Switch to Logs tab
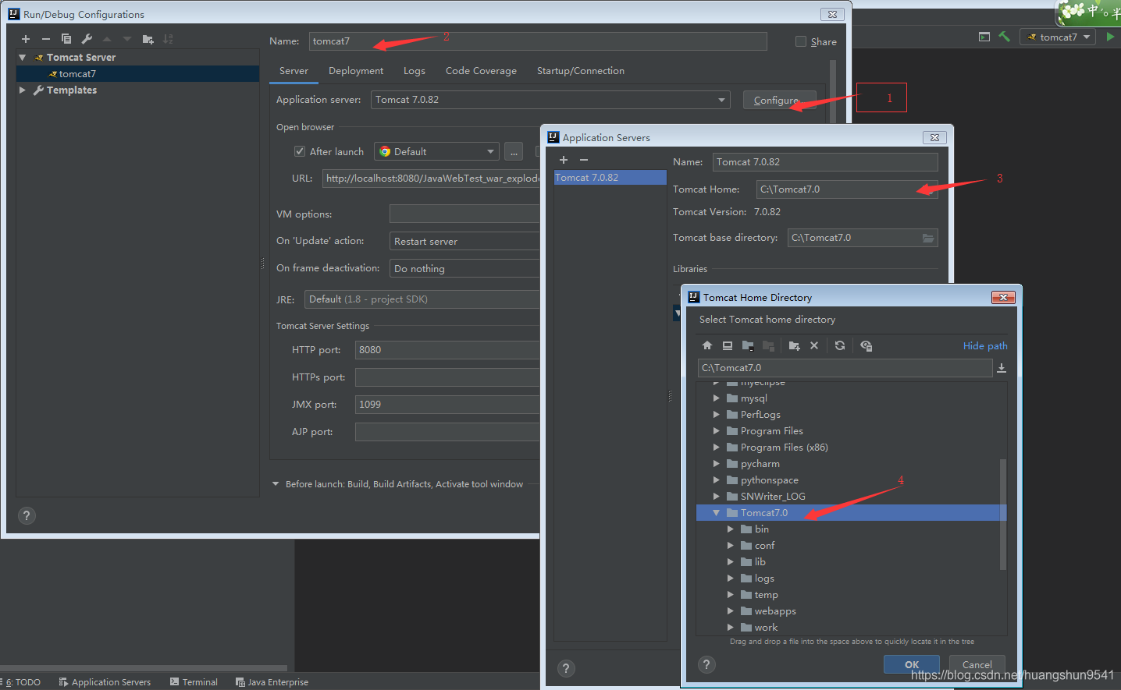 (415, 71)
